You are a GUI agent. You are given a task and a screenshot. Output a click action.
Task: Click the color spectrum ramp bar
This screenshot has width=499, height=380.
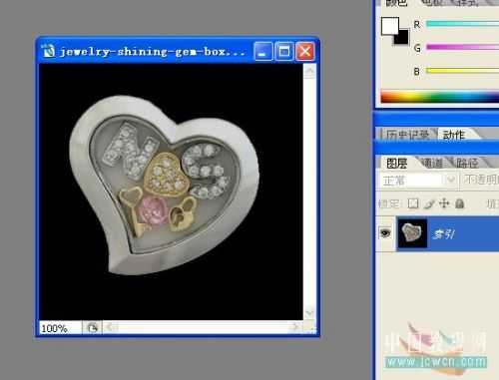coord(440,97)
